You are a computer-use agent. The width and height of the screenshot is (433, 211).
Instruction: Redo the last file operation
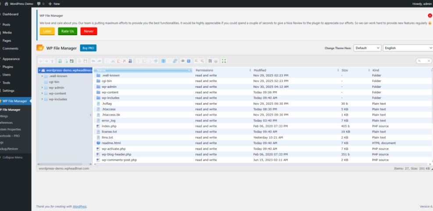[100, 61]
